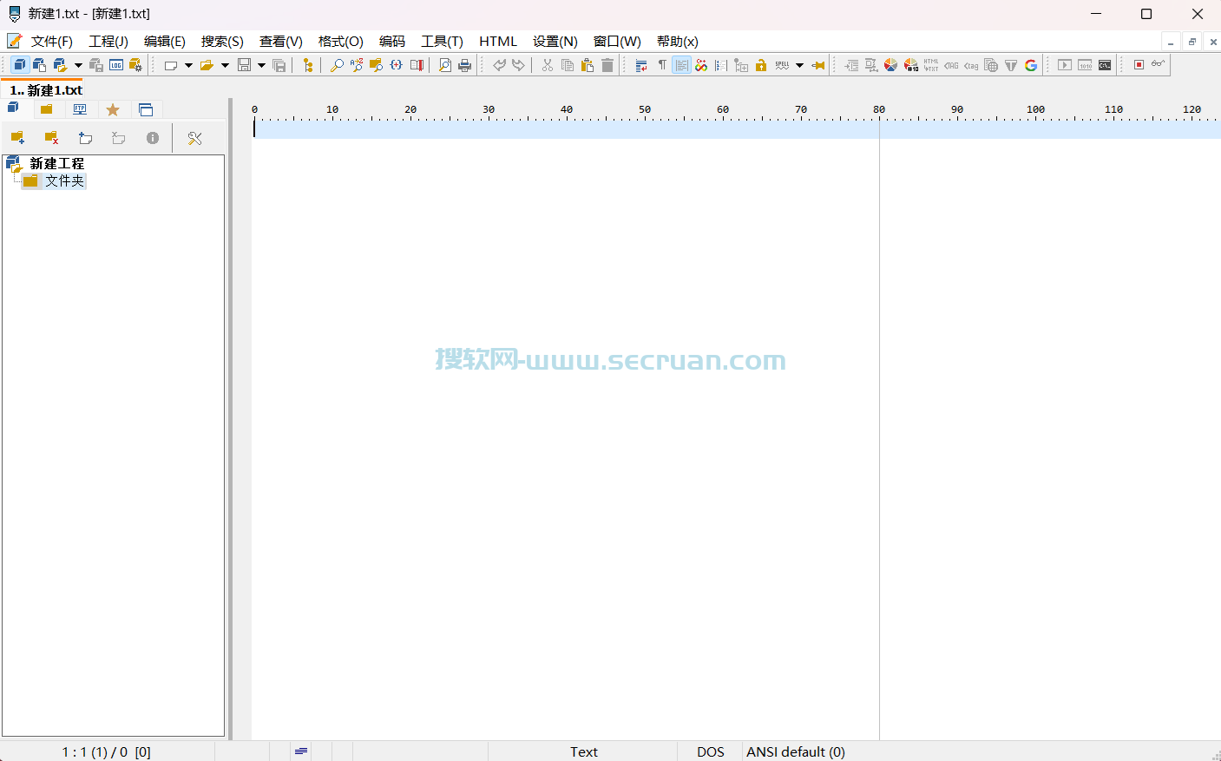This screenshot has height=761, width=1221.
Task: Open the 编码 menu
Action: (392, 41)
